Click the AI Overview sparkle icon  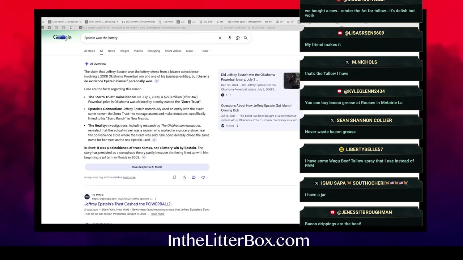pos(86,64)
